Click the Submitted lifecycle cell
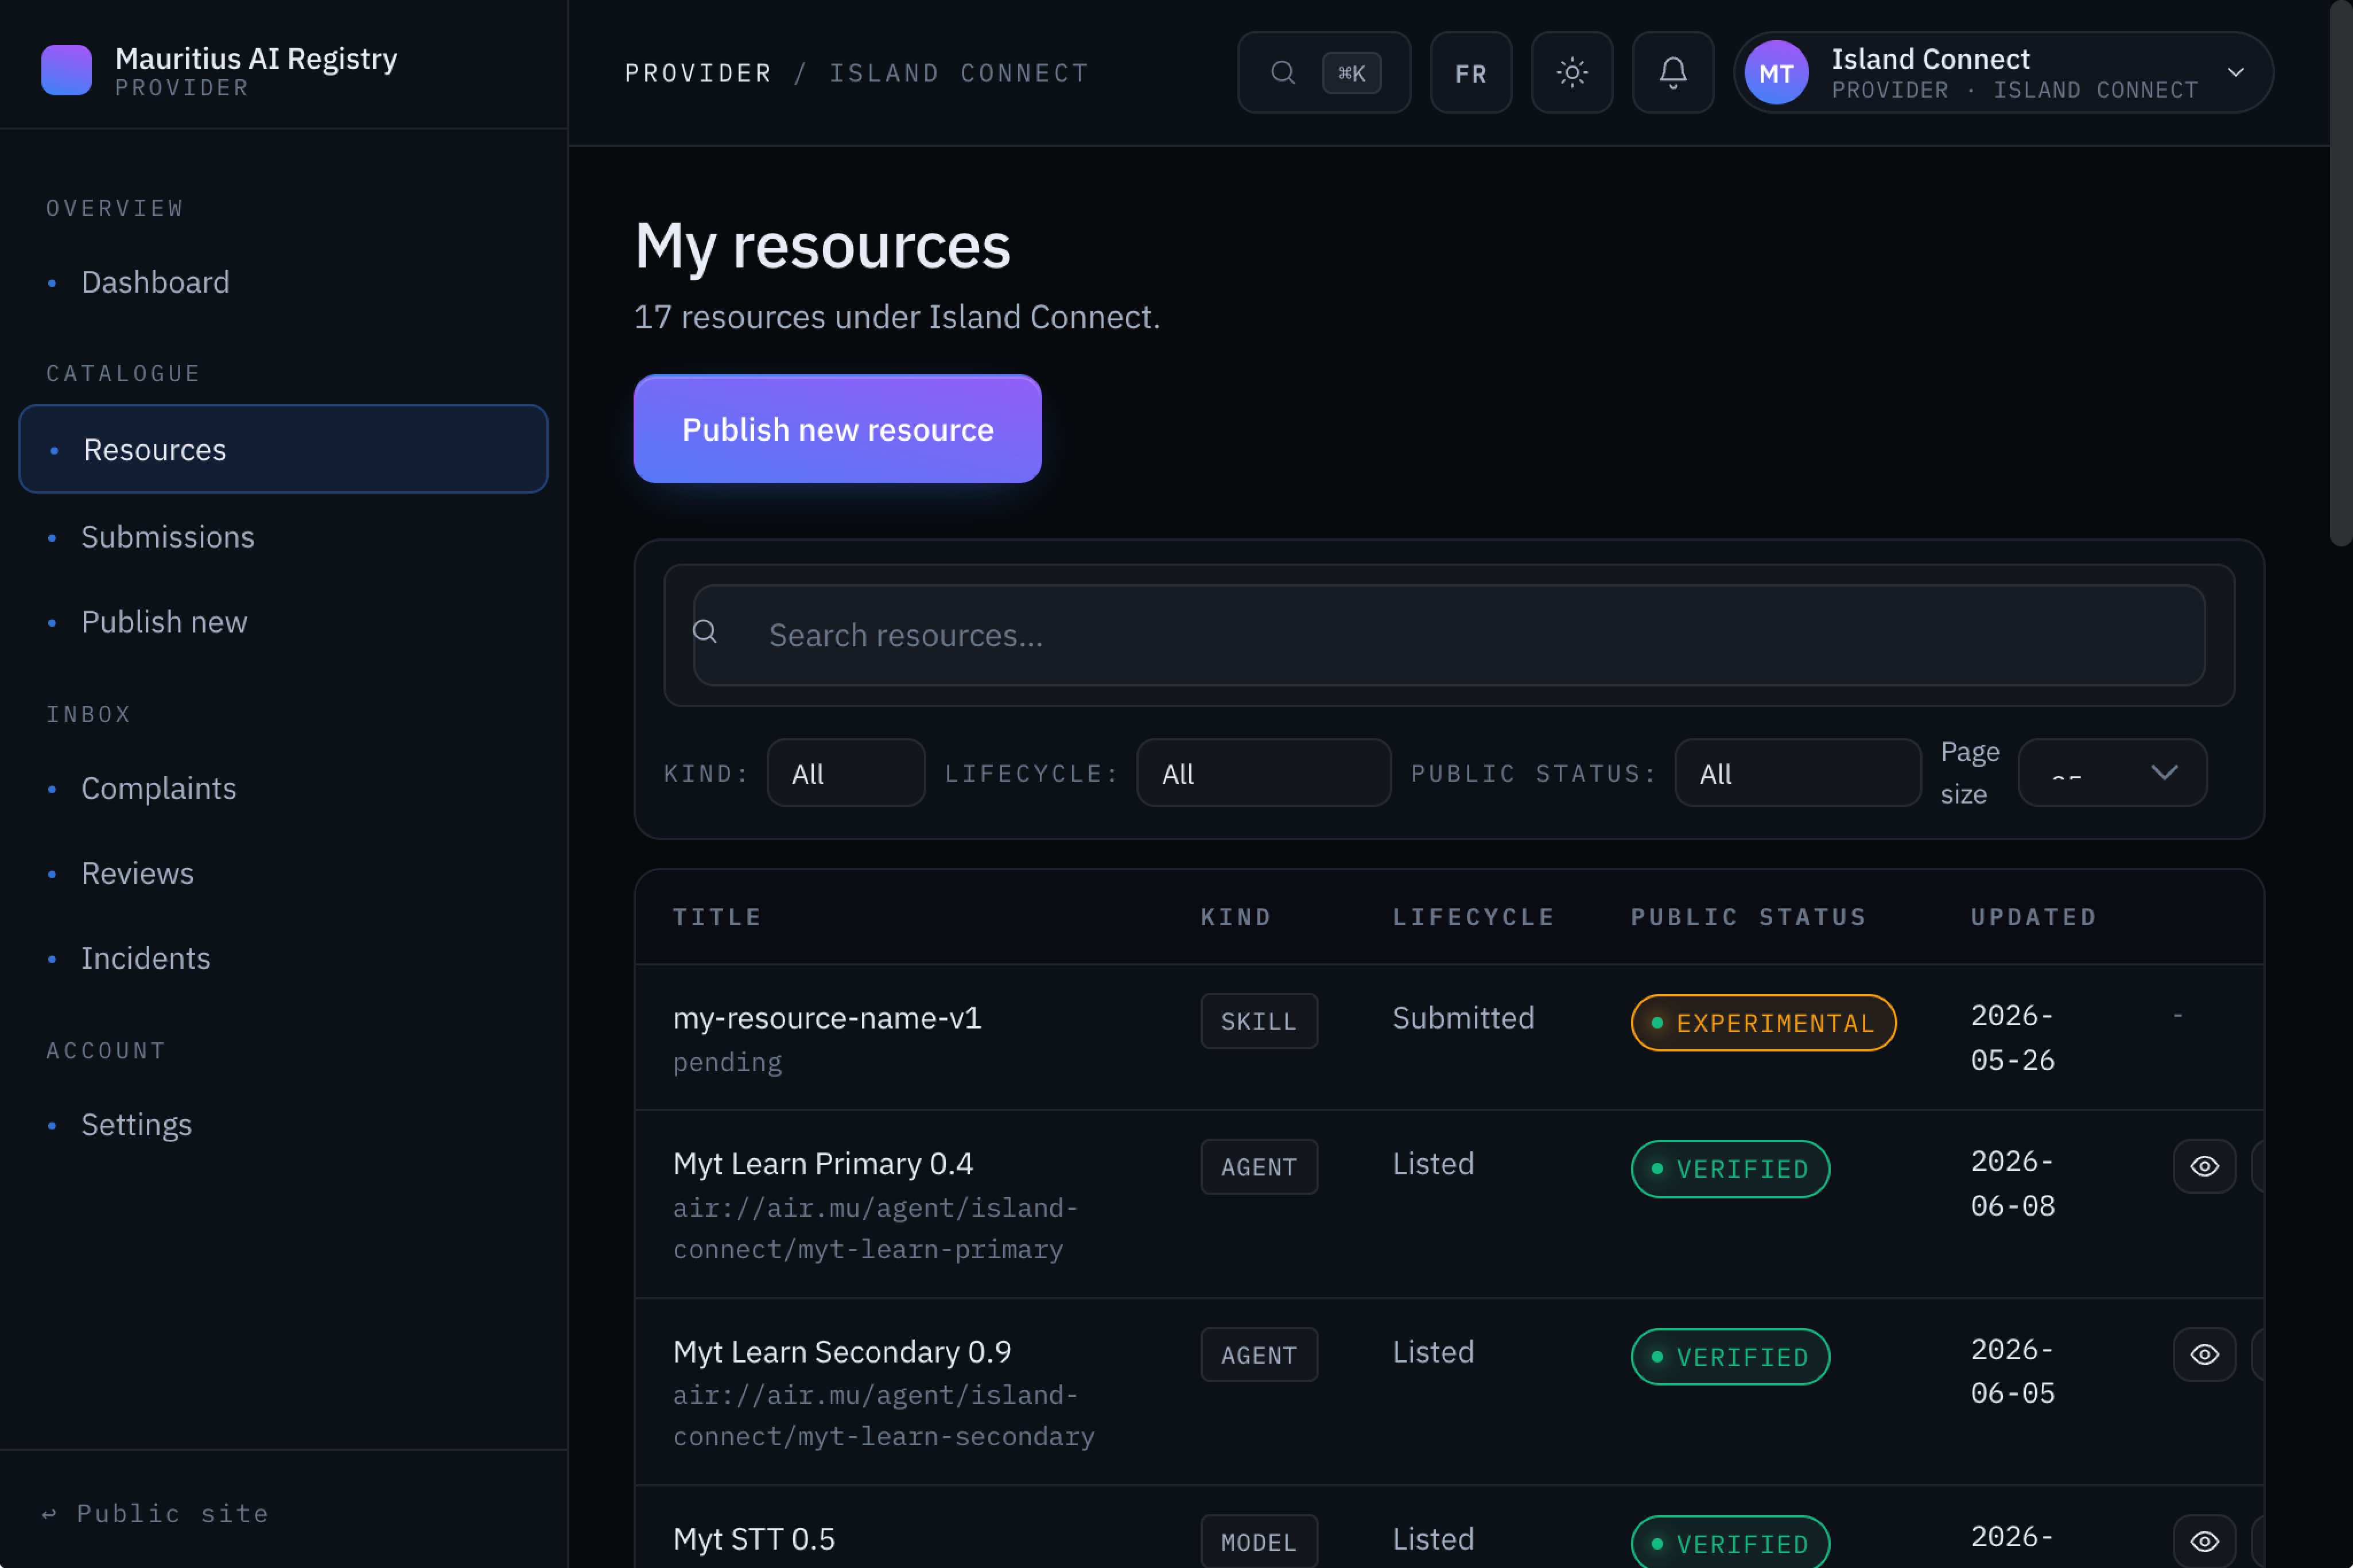Image resolution: width=2353 pixels, height=1568 pixels. click(1463, 1018)
